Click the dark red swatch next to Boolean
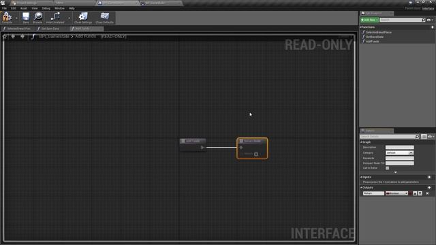 coord(410,193)
